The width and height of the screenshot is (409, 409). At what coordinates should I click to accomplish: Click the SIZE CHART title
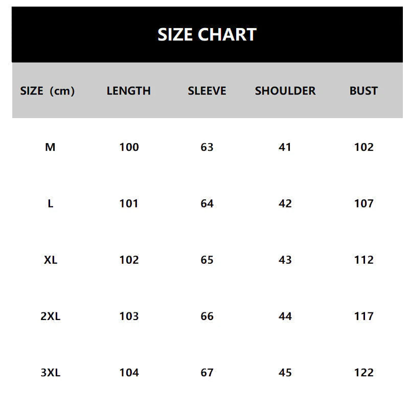[207, 34]
